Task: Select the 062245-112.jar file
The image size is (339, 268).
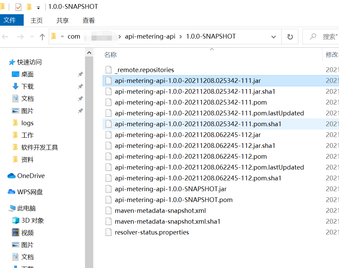Action: click(188, 135)
